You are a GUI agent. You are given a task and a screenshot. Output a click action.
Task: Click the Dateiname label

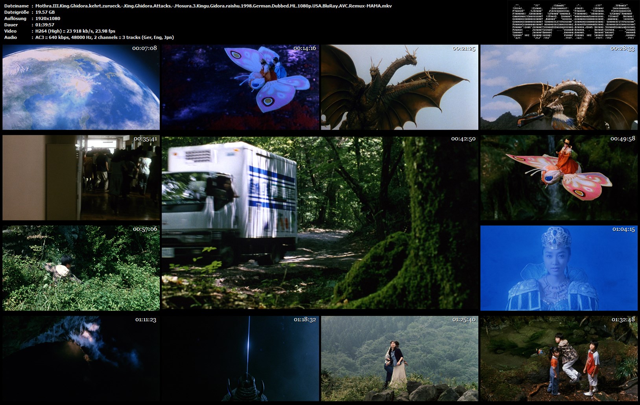17,6
